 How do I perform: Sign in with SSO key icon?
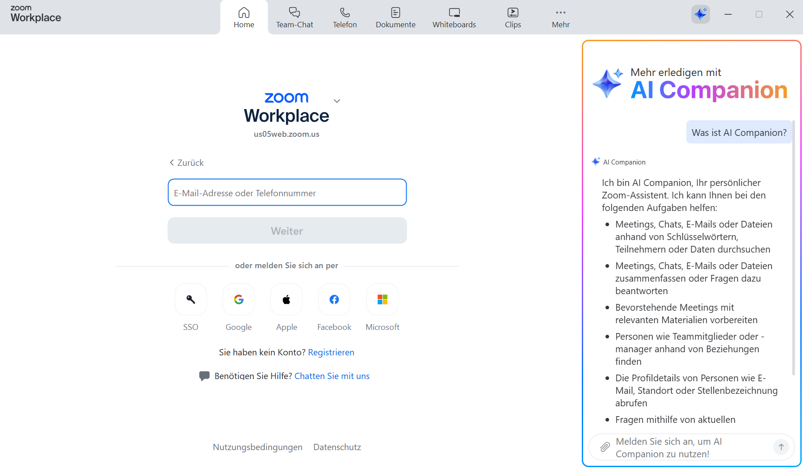[191, 299]
